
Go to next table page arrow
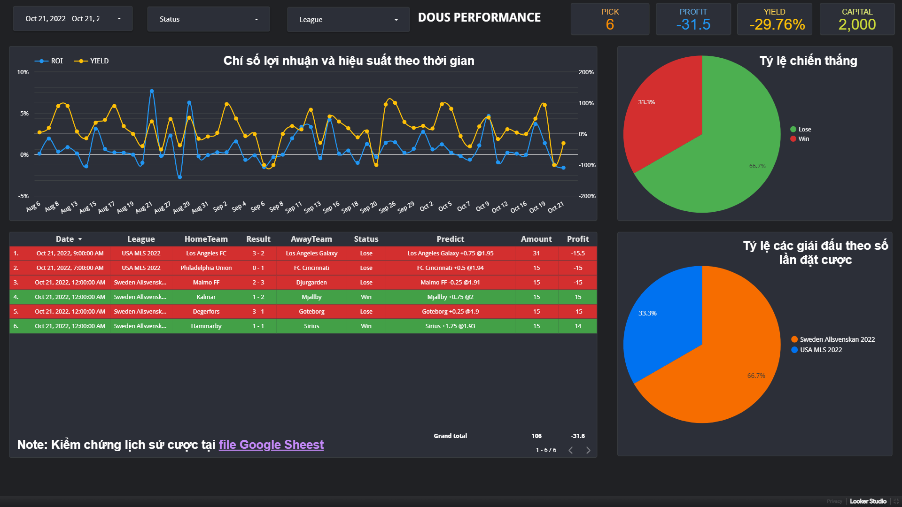pyautogui.click(x=588, y=450)
